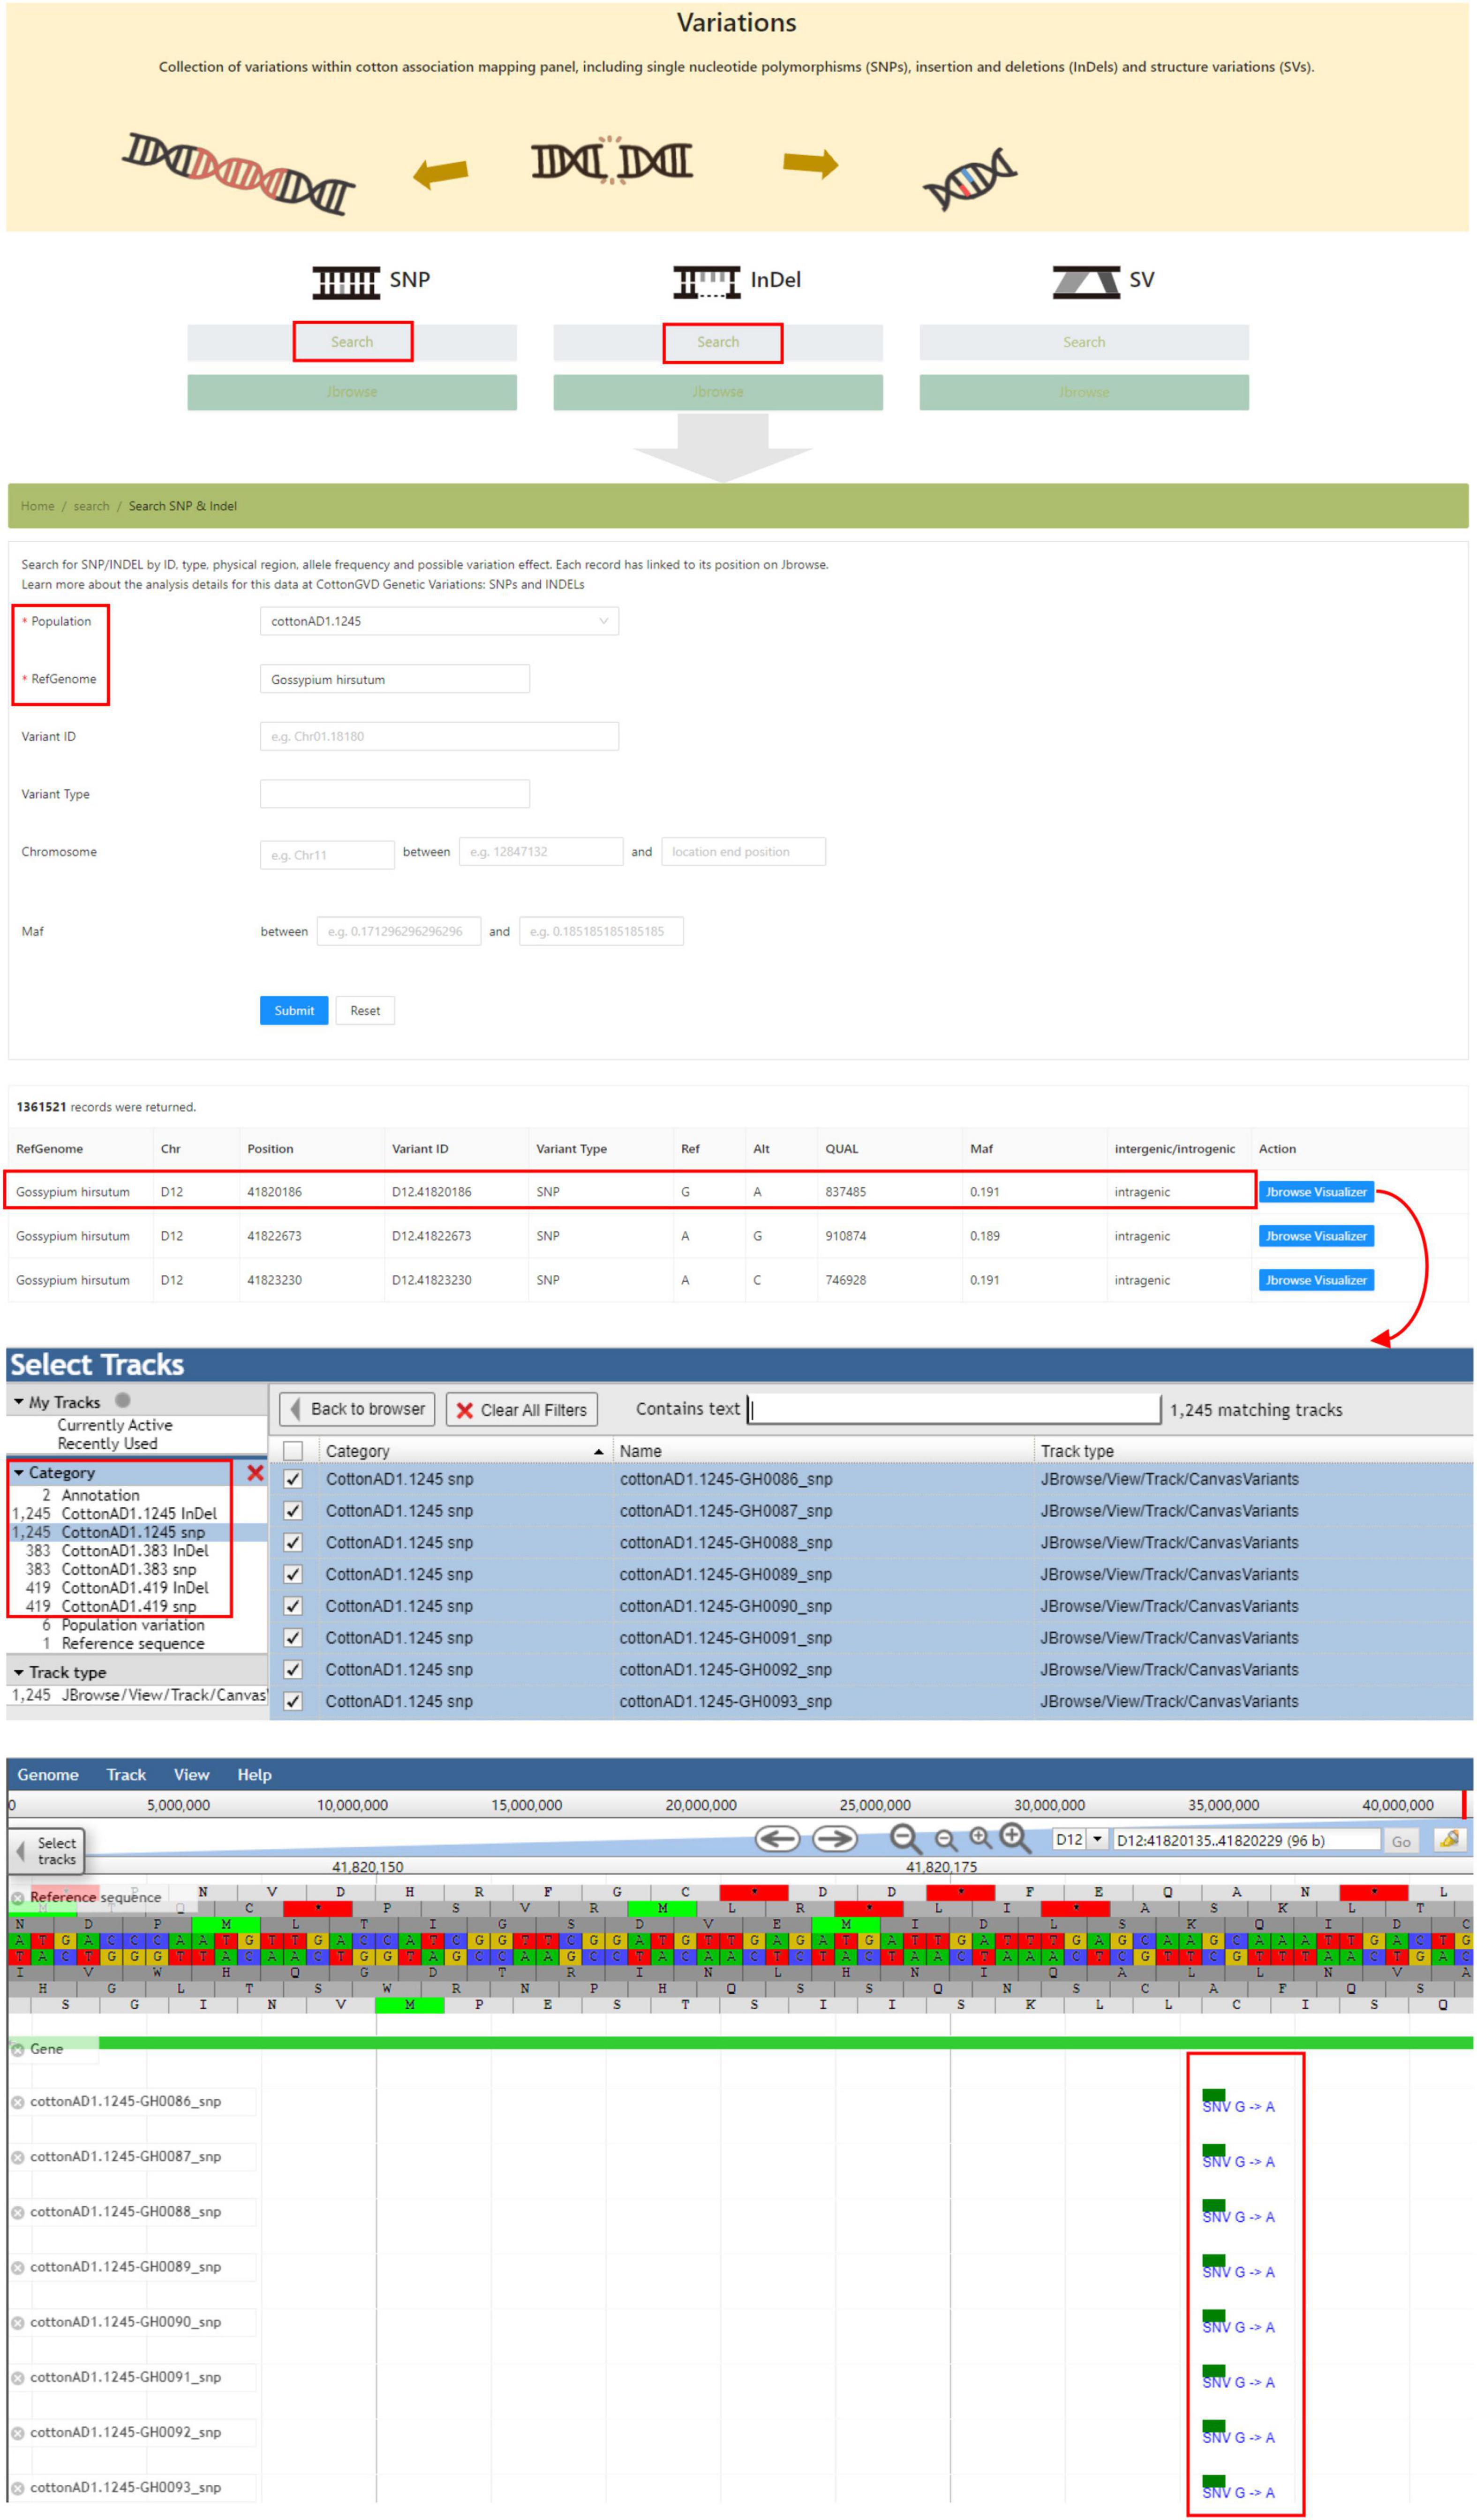
Task: Pan left with the left arrow icon
Action: coord(777,1838)
